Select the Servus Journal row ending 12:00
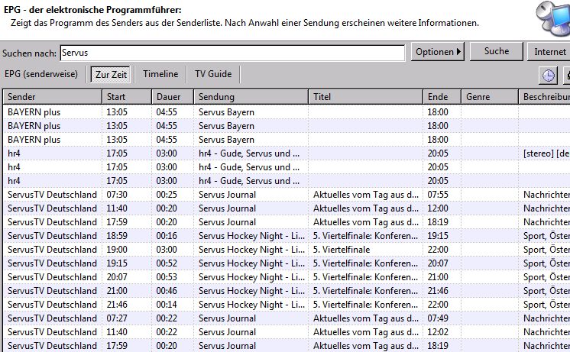This screenshot has width=570, height=352. (x=287, y=208)
